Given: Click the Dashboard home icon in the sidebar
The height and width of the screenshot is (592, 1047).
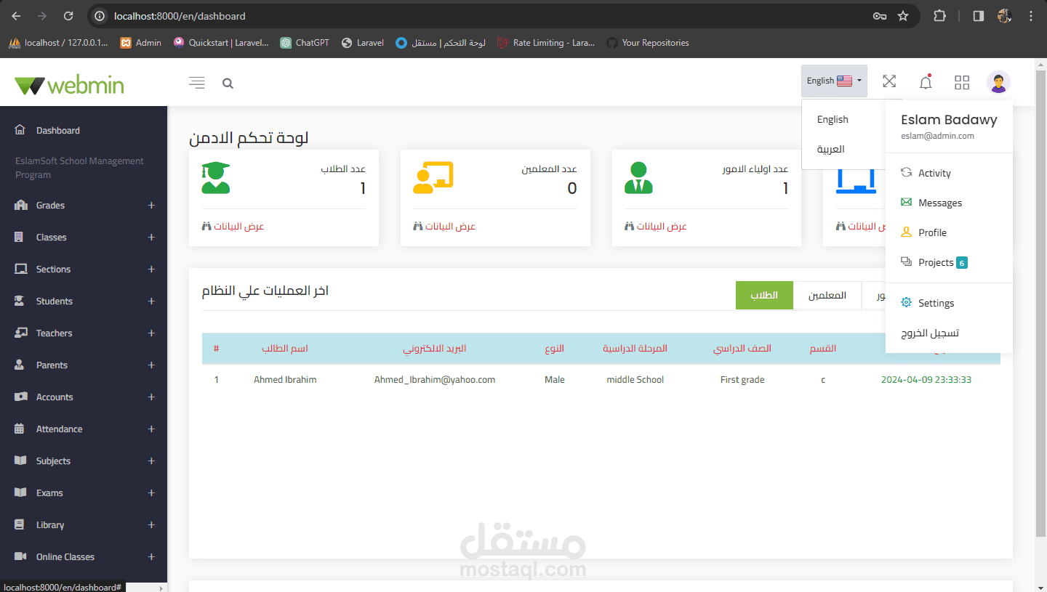Looking at the screenshot, I should pos(21,130).
